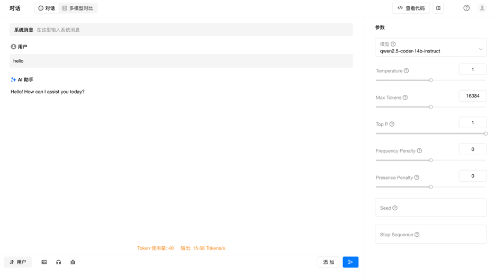Open the help question mark icon in header
This screenshot has height=276, width=495.
466,8
